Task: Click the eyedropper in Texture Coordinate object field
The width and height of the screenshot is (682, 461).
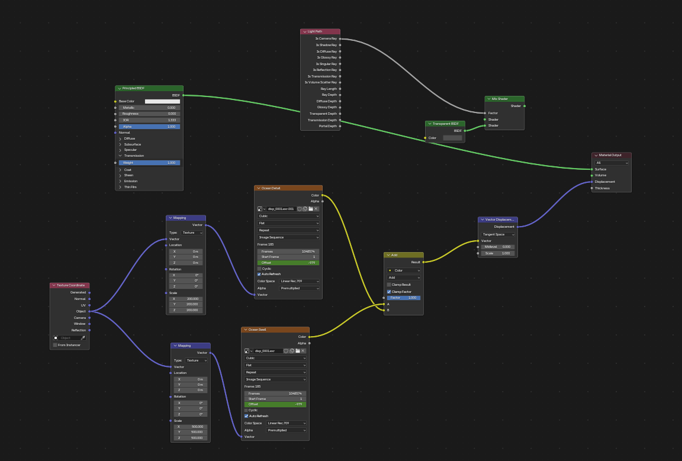Action: click(83, 338)
